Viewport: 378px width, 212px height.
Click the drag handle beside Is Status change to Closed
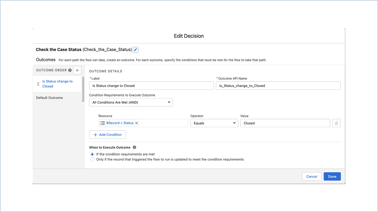coord(38,83)
